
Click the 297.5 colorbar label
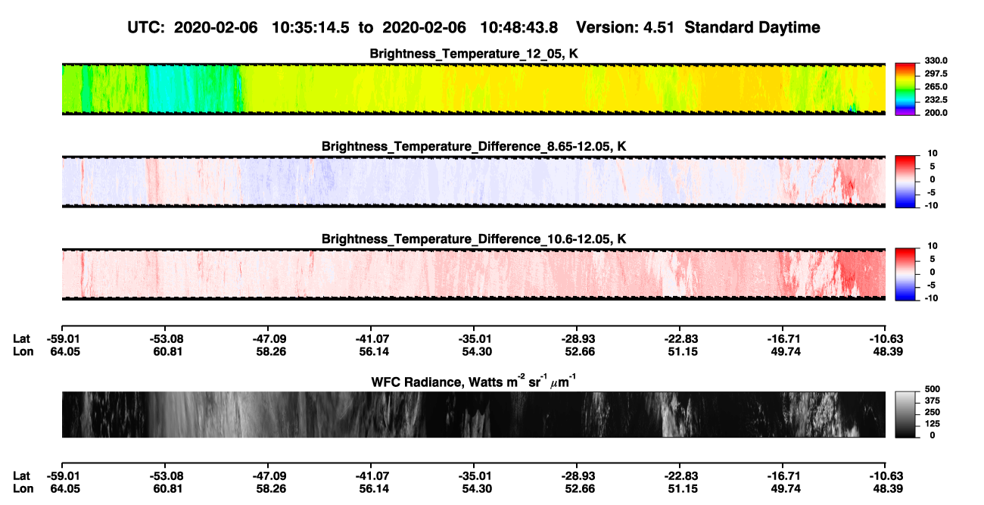point(936,73)
